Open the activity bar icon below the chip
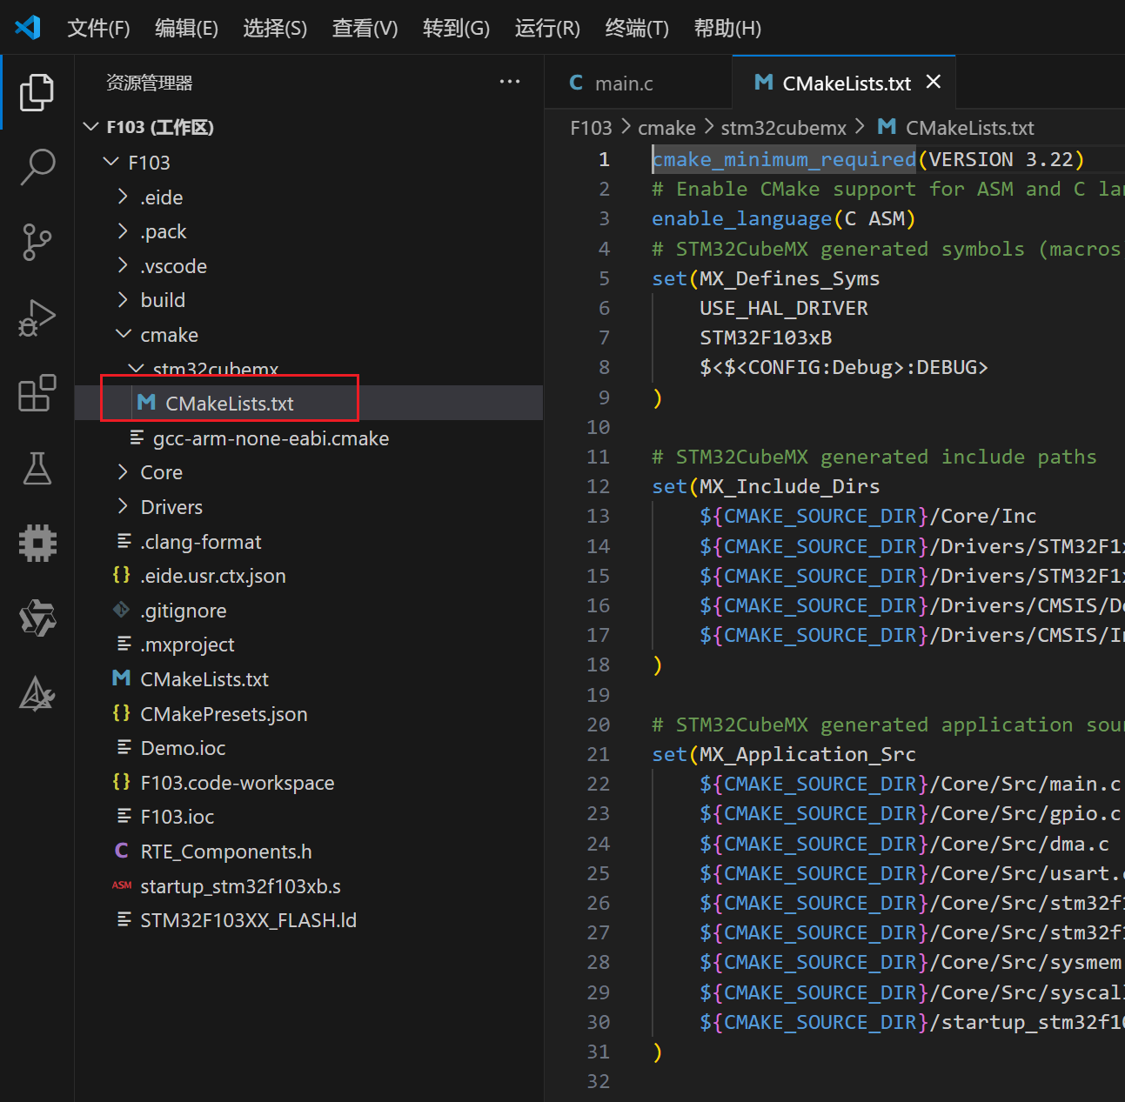This screenshot has height=1102, width=1125. pos(37,618)
